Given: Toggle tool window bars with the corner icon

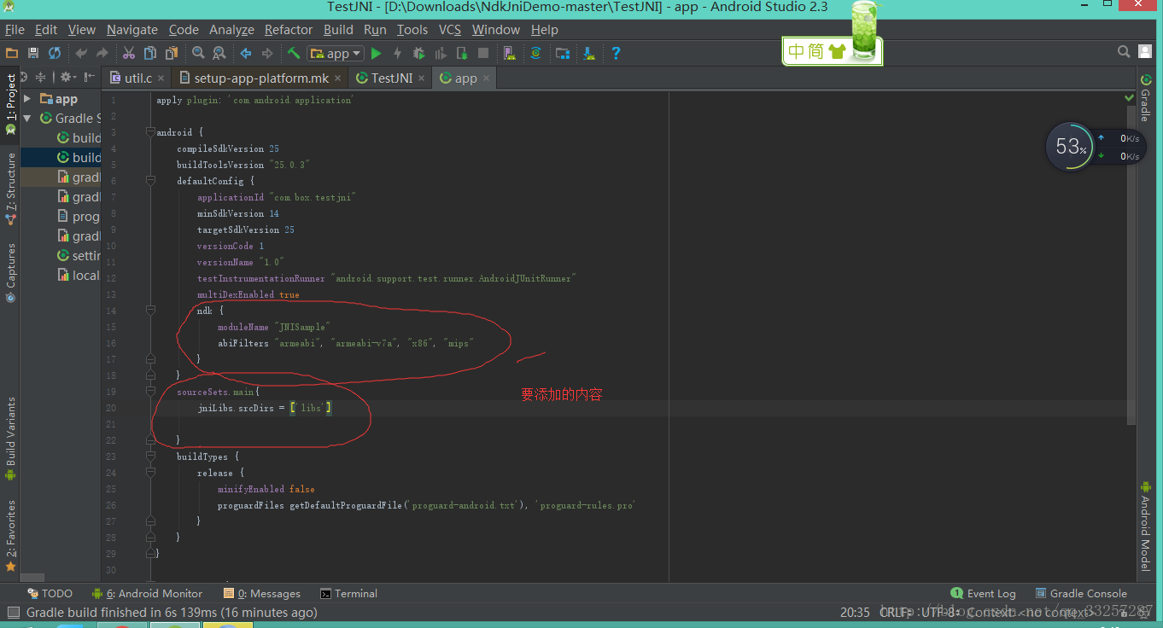Looking at the screenshot, I should coord(13,612).
